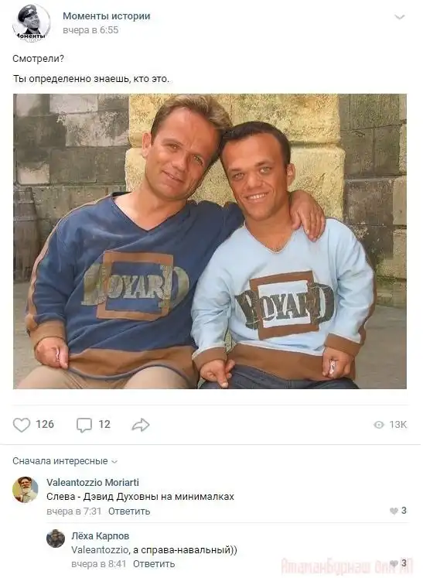Viewport: 423px width, 578px height.
Task: Expand the post options chevron menu
Action: 400,17
